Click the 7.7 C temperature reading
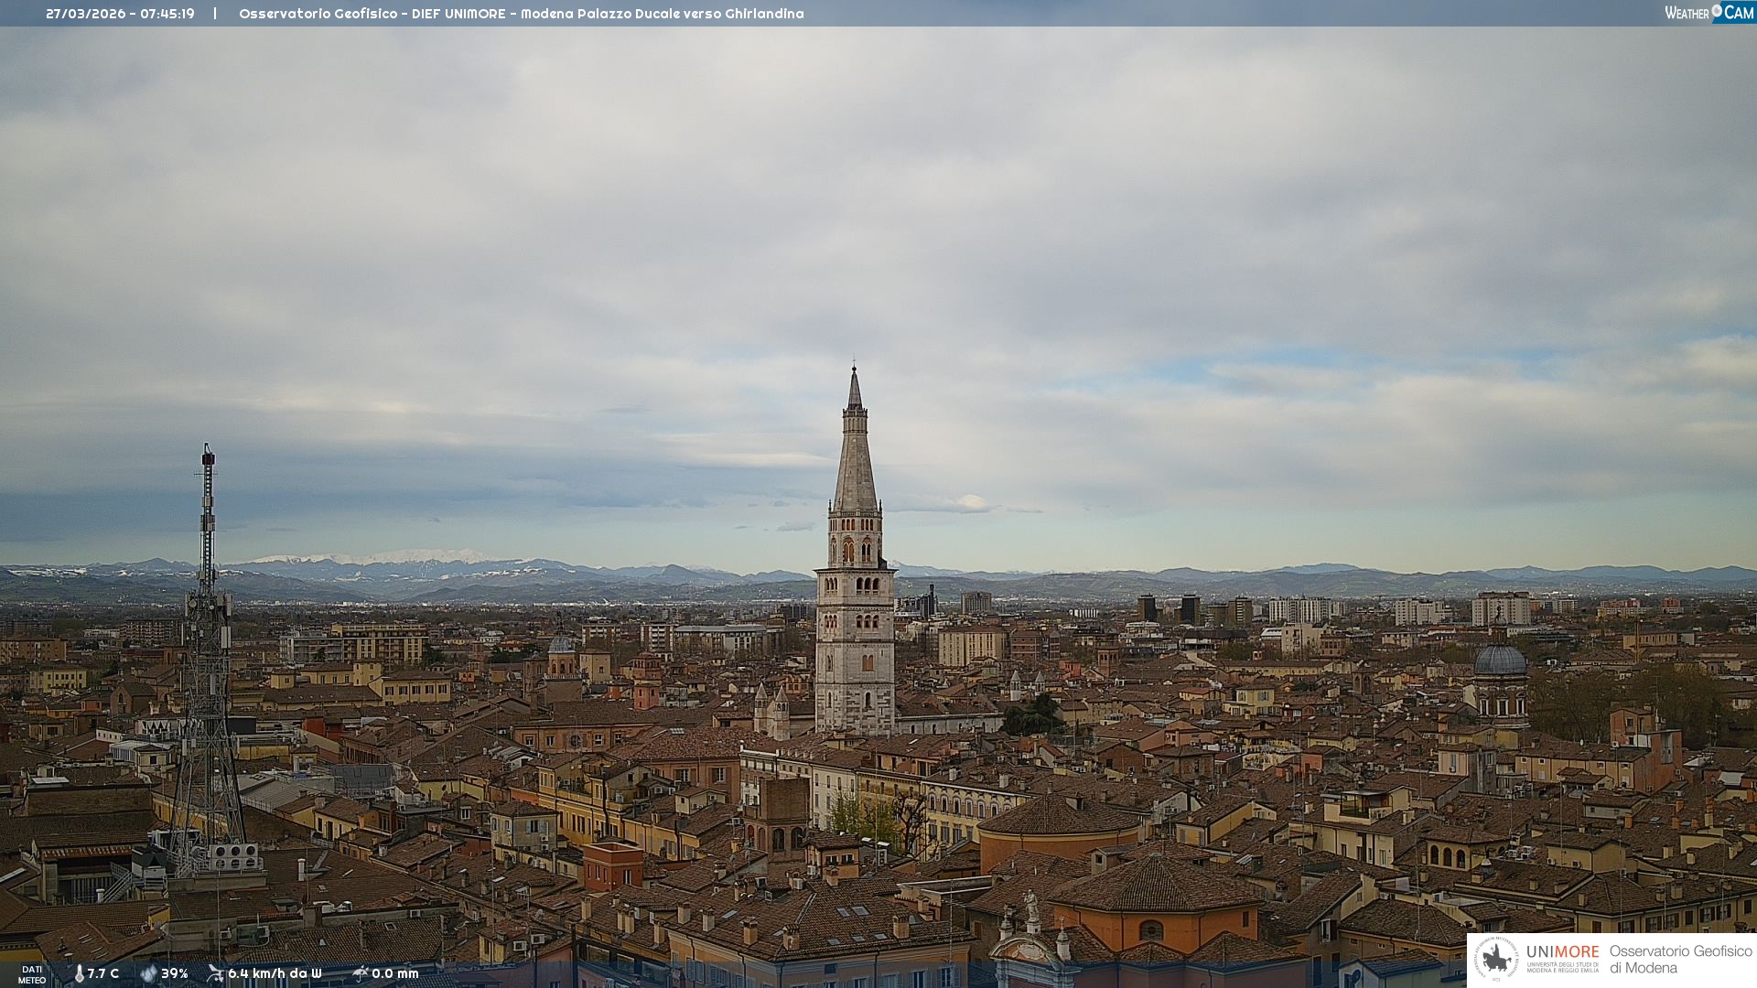The image size is (1757, 988). 103,973
